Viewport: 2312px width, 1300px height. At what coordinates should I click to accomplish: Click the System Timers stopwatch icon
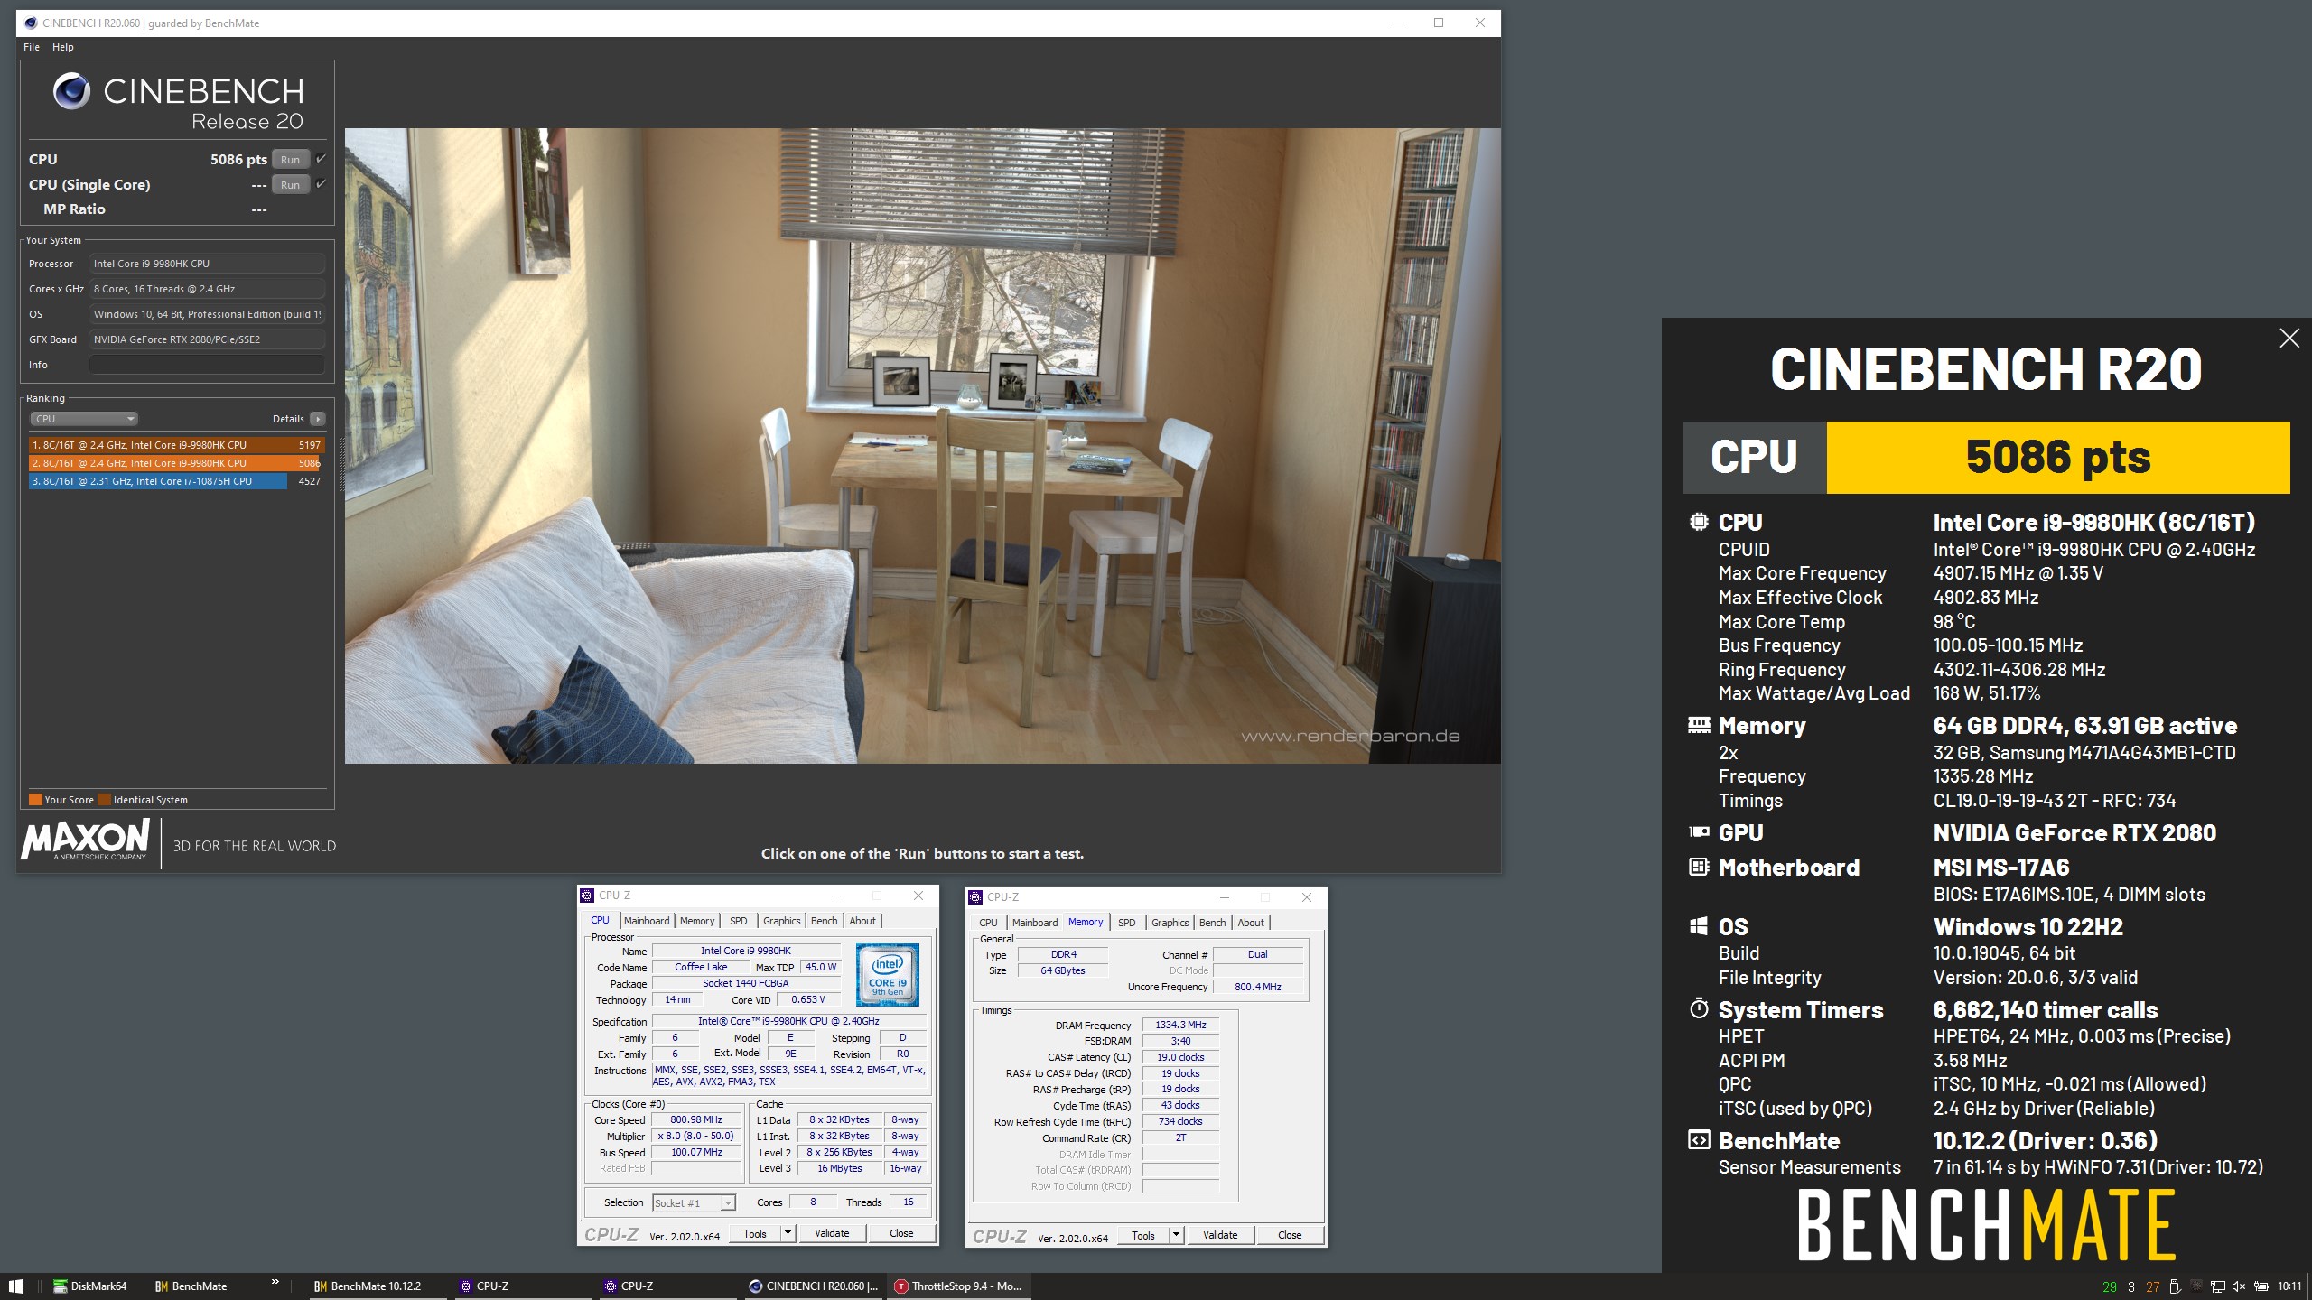(x=1699, y=1008)
